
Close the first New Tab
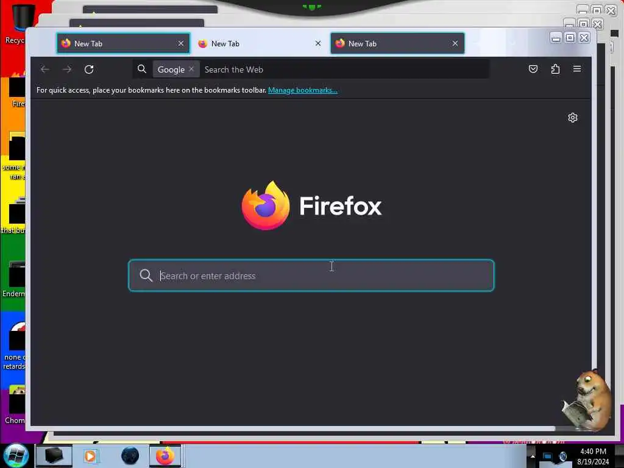[x=181, y=43]
